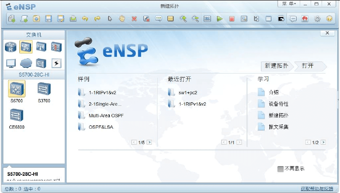This screenshot has width=340, height=193.
Task: Select the PC terminal device category
Action: (11, 63)
